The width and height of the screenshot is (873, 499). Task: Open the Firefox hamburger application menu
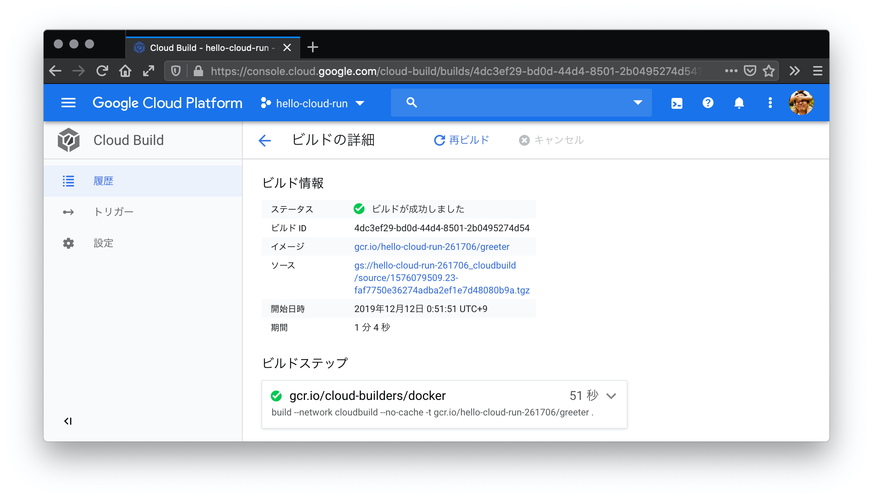pos(817,71)
